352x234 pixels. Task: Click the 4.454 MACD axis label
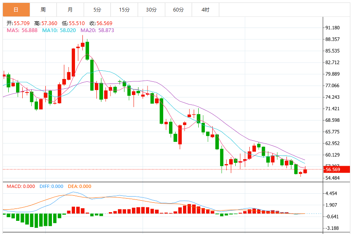pos(331,193)
